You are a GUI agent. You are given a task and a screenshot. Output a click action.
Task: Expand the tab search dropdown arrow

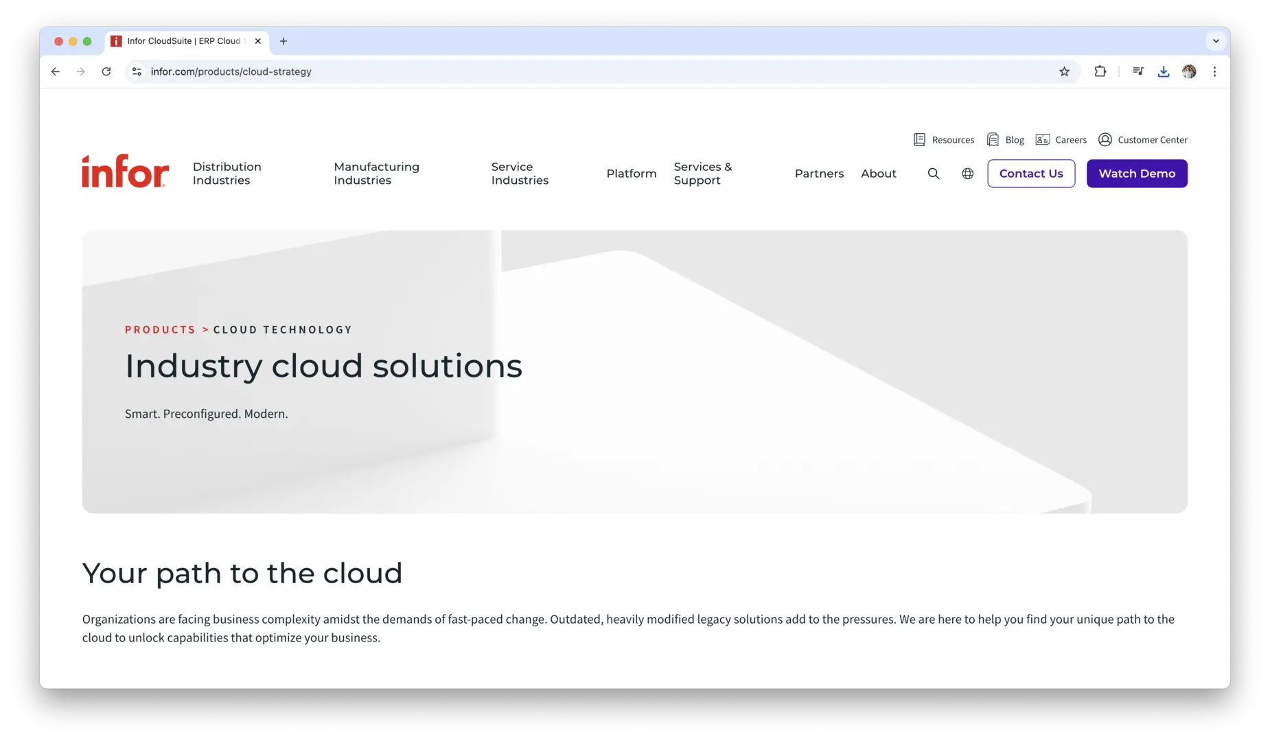click(x=1216, y=41)
